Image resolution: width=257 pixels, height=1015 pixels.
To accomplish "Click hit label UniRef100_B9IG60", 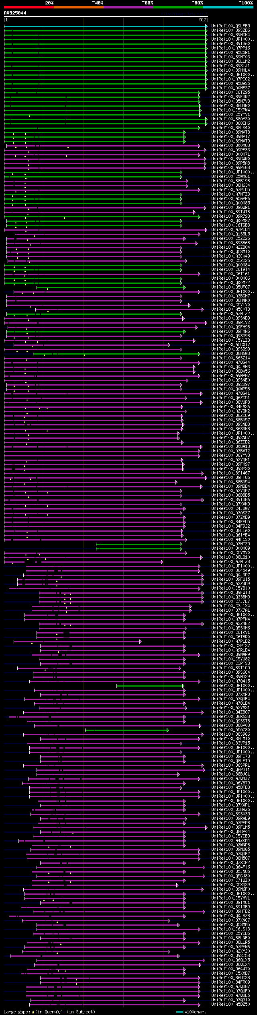I will (x=230, y=44).
